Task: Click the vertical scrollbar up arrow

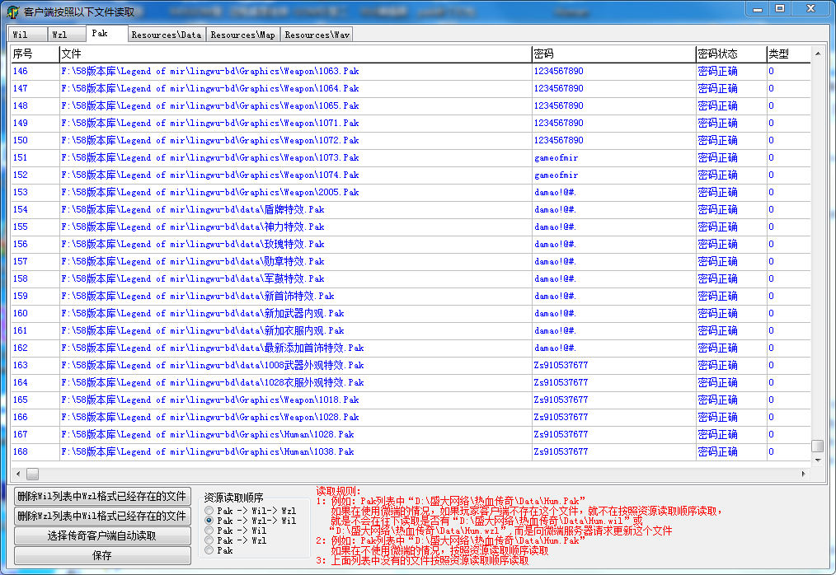Action: click(x=817, y=54)
